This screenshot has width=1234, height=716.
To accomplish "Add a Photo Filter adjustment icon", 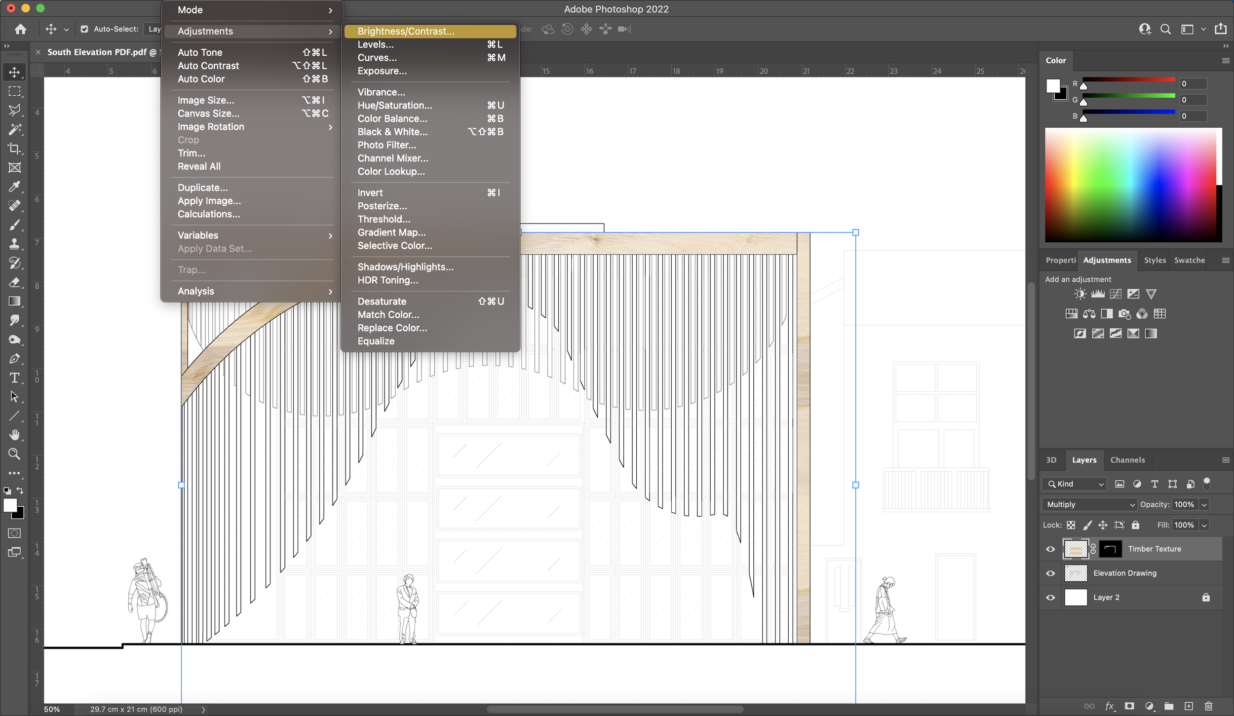I will point(1124,314).
